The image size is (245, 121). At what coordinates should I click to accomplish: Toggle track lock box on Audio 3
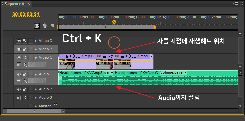click(31, 98)
